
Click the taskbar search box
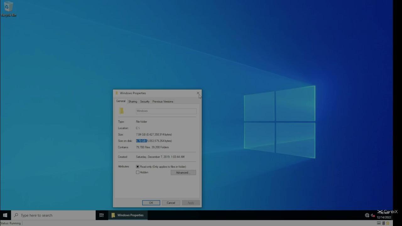(x=53, y=215)
